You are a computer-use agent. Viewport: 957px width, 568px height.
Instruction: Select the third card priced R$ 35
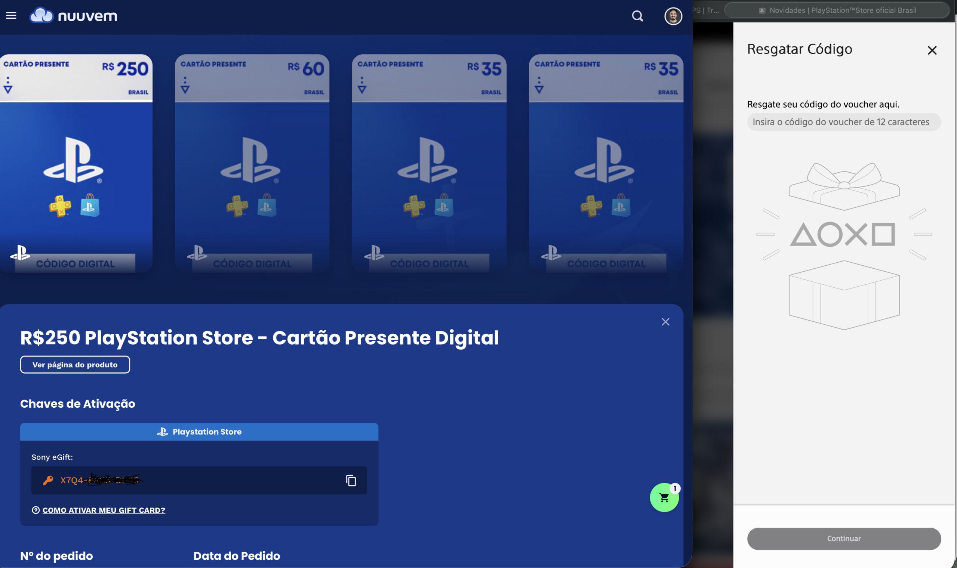429,163
